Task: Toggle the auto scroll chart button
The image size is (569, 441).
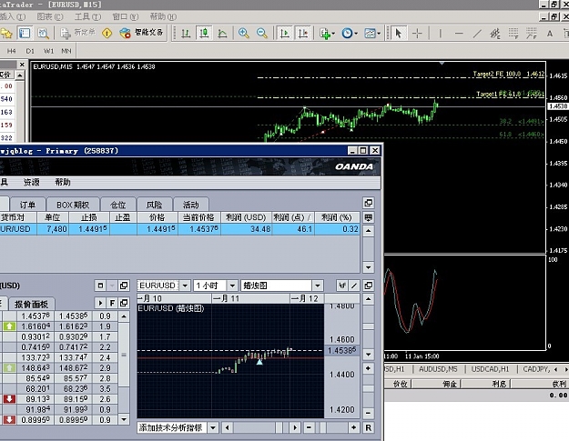Action: [284, 34]
